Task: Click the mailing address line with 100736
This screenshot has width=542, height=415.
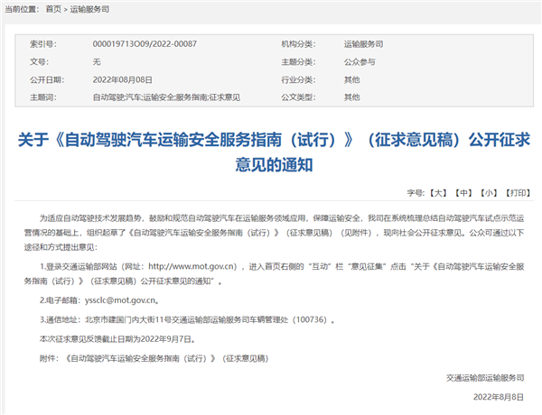Action: (187, 319)
